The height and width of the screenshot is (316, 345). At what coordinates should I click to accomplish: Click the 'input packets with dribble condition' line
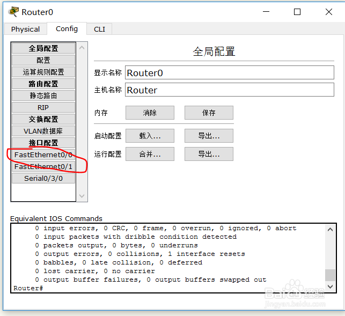tap(136, 237)
